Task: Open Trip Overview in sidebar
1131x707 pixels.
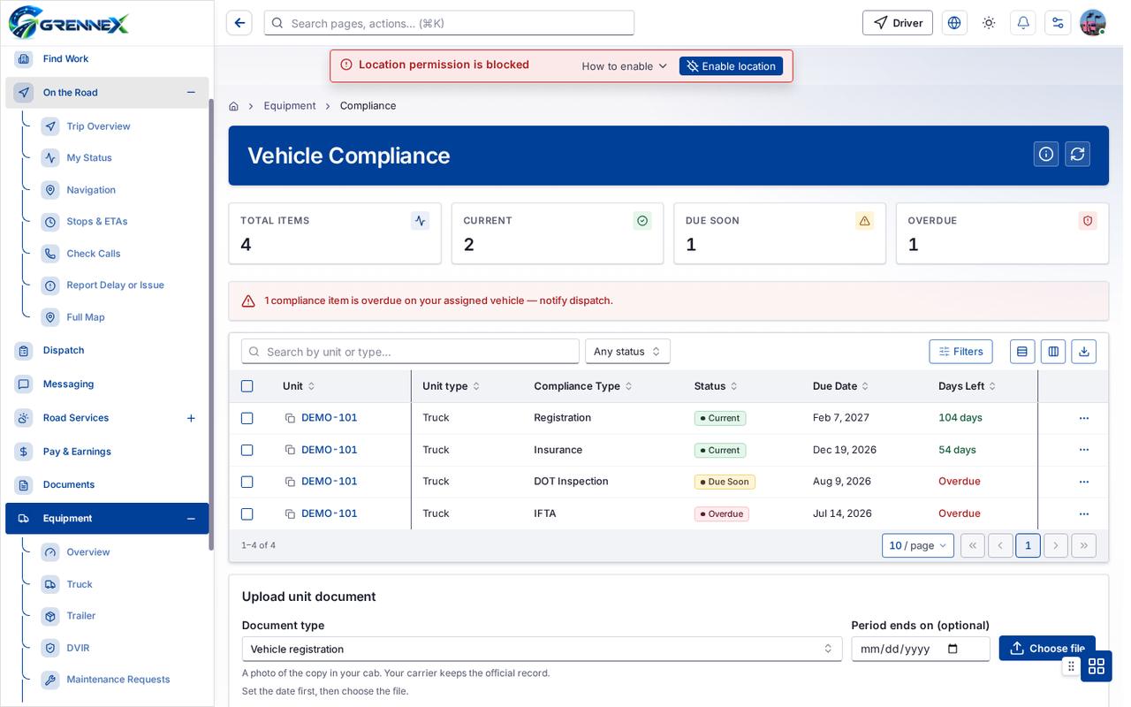Action: coord(98,126)
